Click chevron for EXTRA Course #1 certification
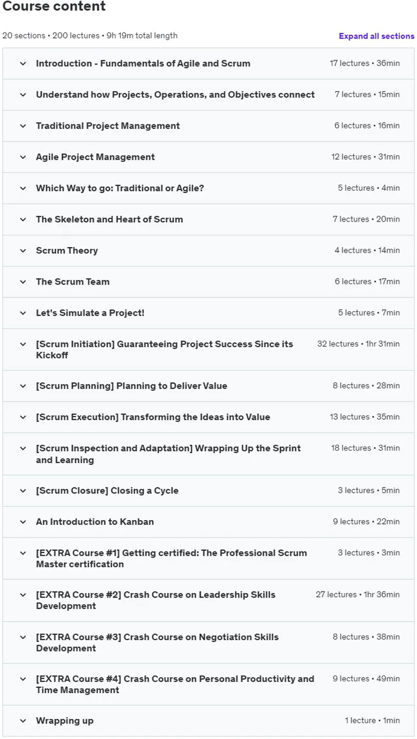The width and height of the screenshot is (417, 739). pos(23,553)
